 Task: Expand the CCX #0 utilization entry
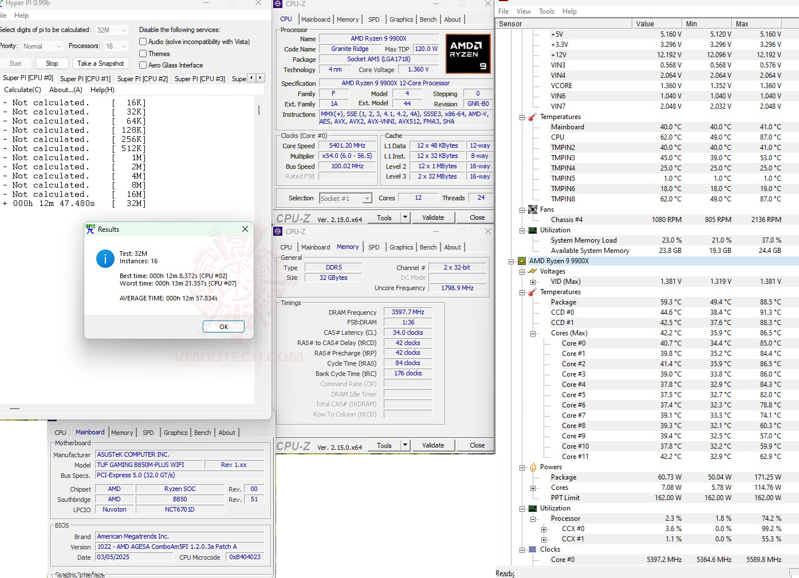click(x=544, y=529)
